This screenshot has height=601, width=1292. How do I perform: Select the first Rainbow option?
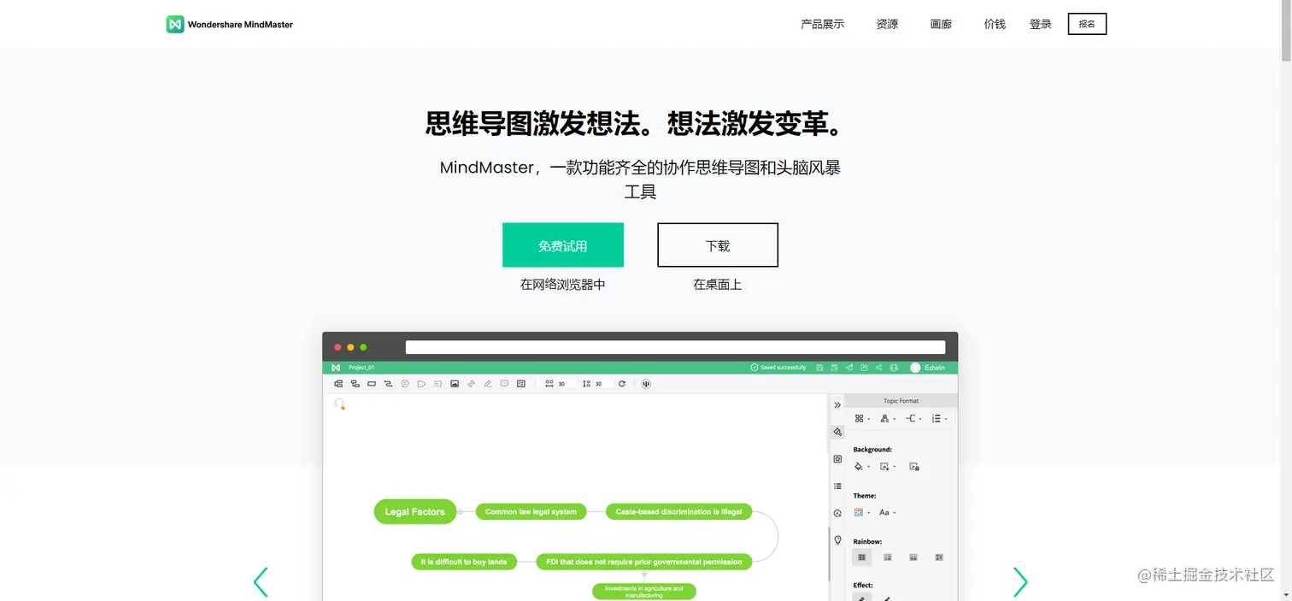pos(861,557)
